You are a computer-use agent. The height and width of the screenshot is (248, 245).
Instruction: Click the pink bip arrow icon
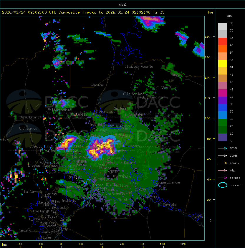click(x=223, y=170)
